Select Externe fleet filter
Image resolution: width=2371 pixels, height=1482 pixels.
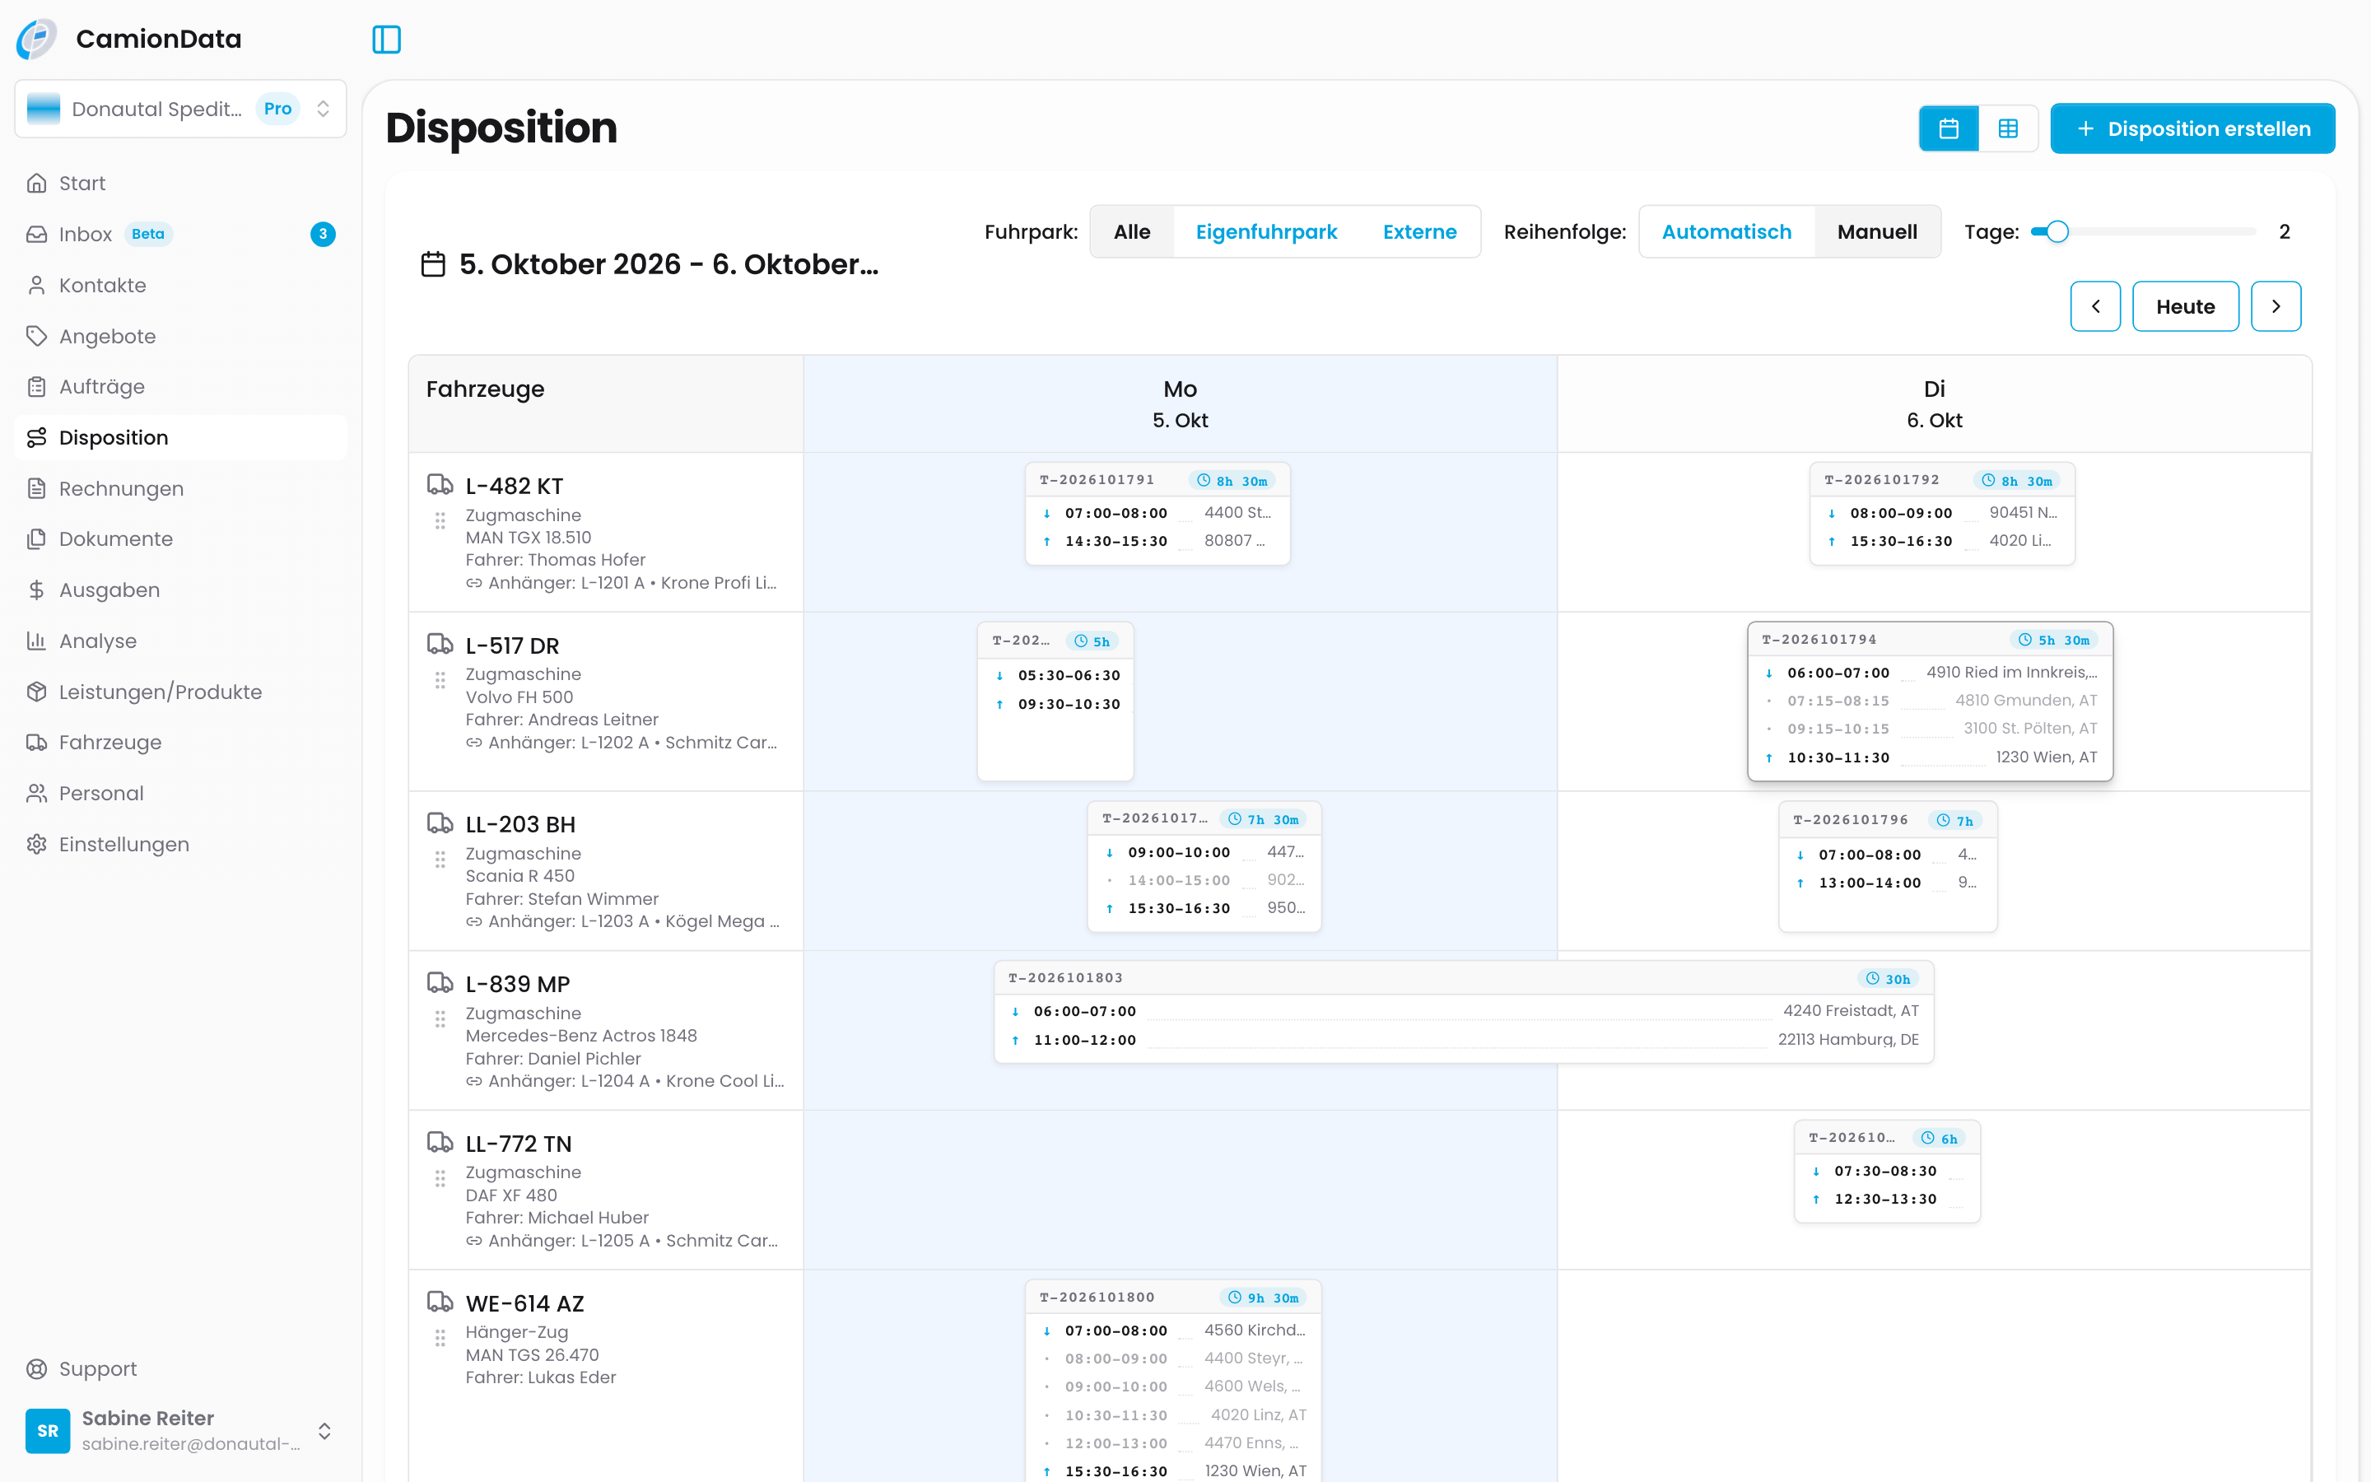[1418, 232]
